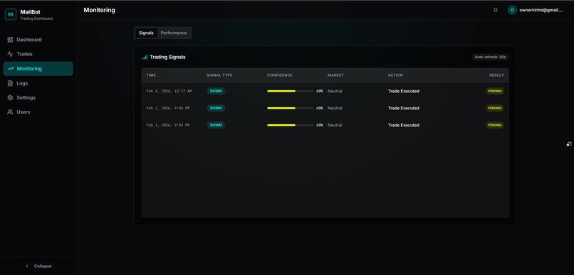Click the Monitoring trend arrow icon
The height and width of the screenshot is (275, 574).
click(x=10, y=69)
